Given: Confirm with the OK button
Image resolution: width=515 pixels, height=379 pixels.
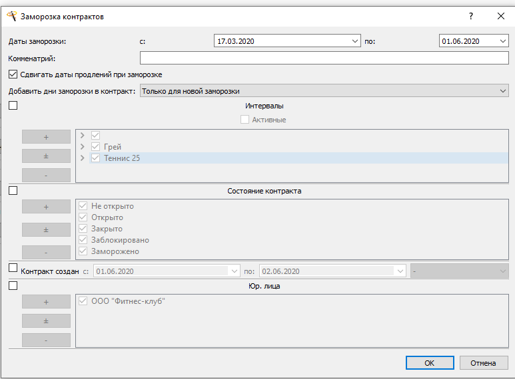Looking at the screenshot, I should (430, 363).
